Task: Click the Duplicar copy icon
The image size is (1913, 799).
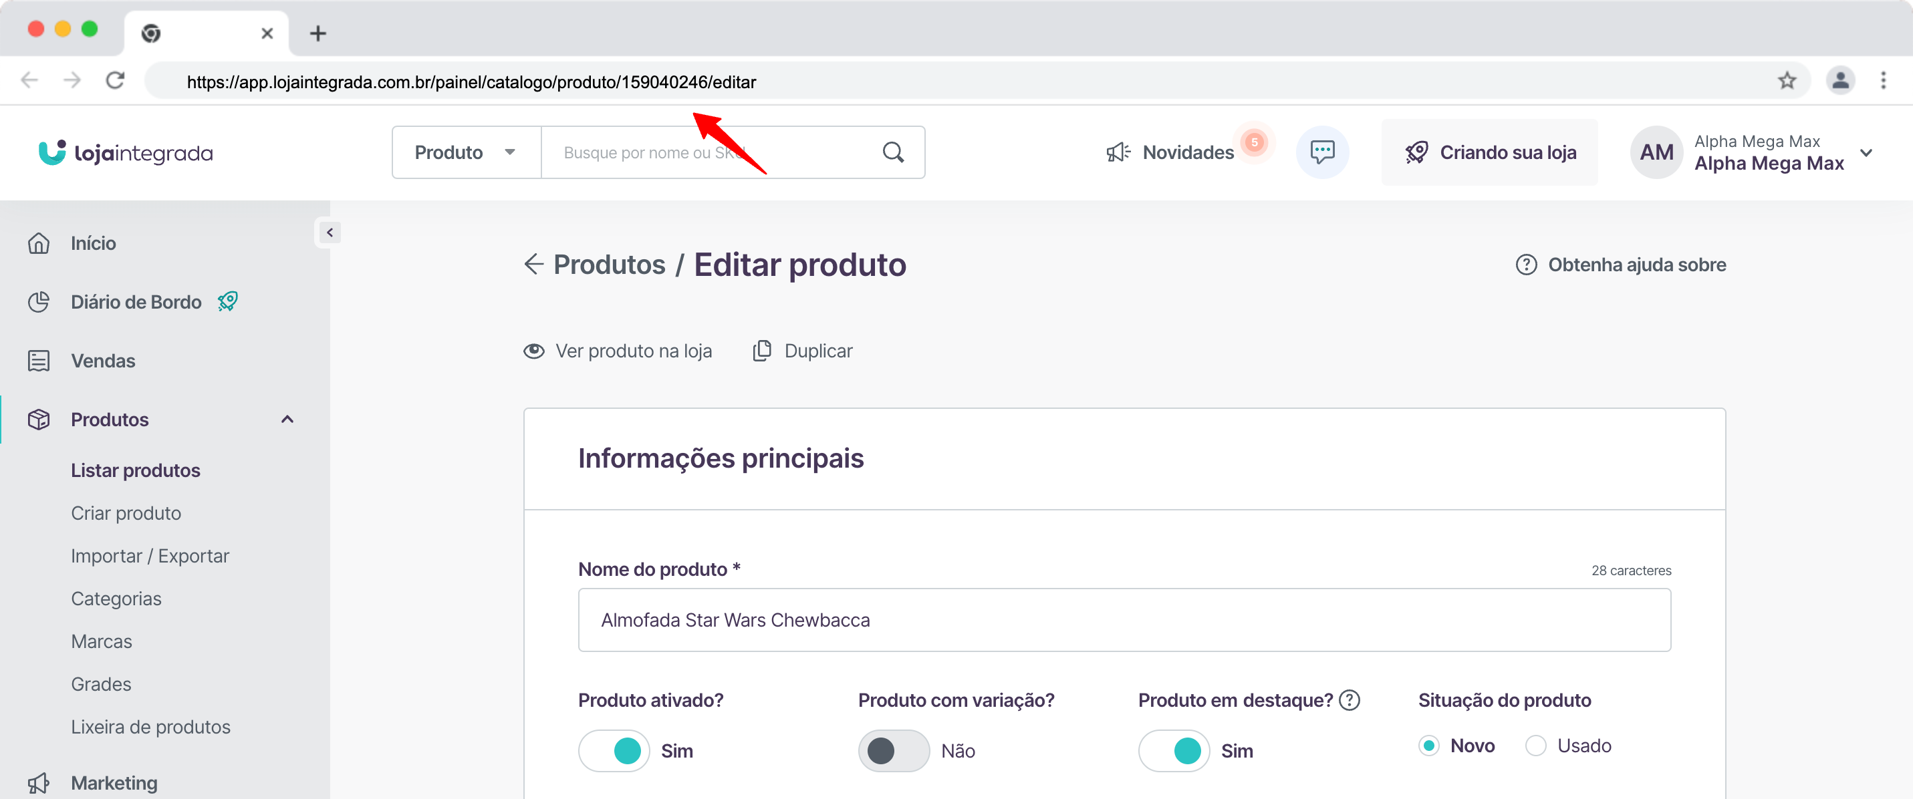Action: pyautogui.click(x=762, y=351)
